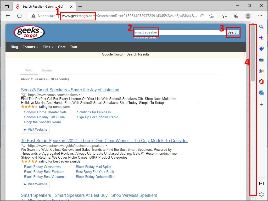Click the Geeks to Go logo
268x201 pixels.
[29, 32]
